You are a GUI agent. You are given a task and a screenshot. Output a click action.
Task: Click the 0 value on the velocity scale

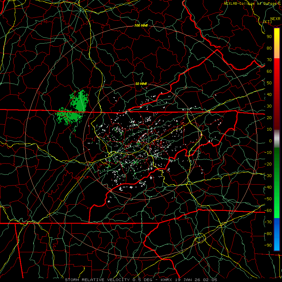[x=270, y=141]
